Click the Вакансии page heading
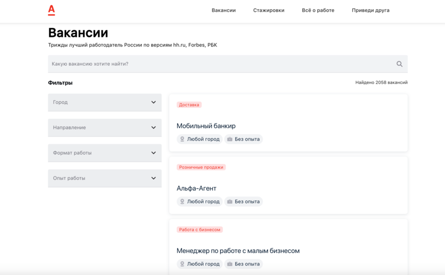The image size is (445, 275). (78, 33)
